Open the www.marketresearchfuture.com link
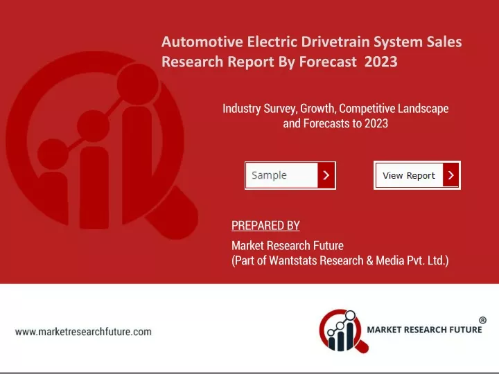This screenshot has height=374, width=499. (83, 332)
